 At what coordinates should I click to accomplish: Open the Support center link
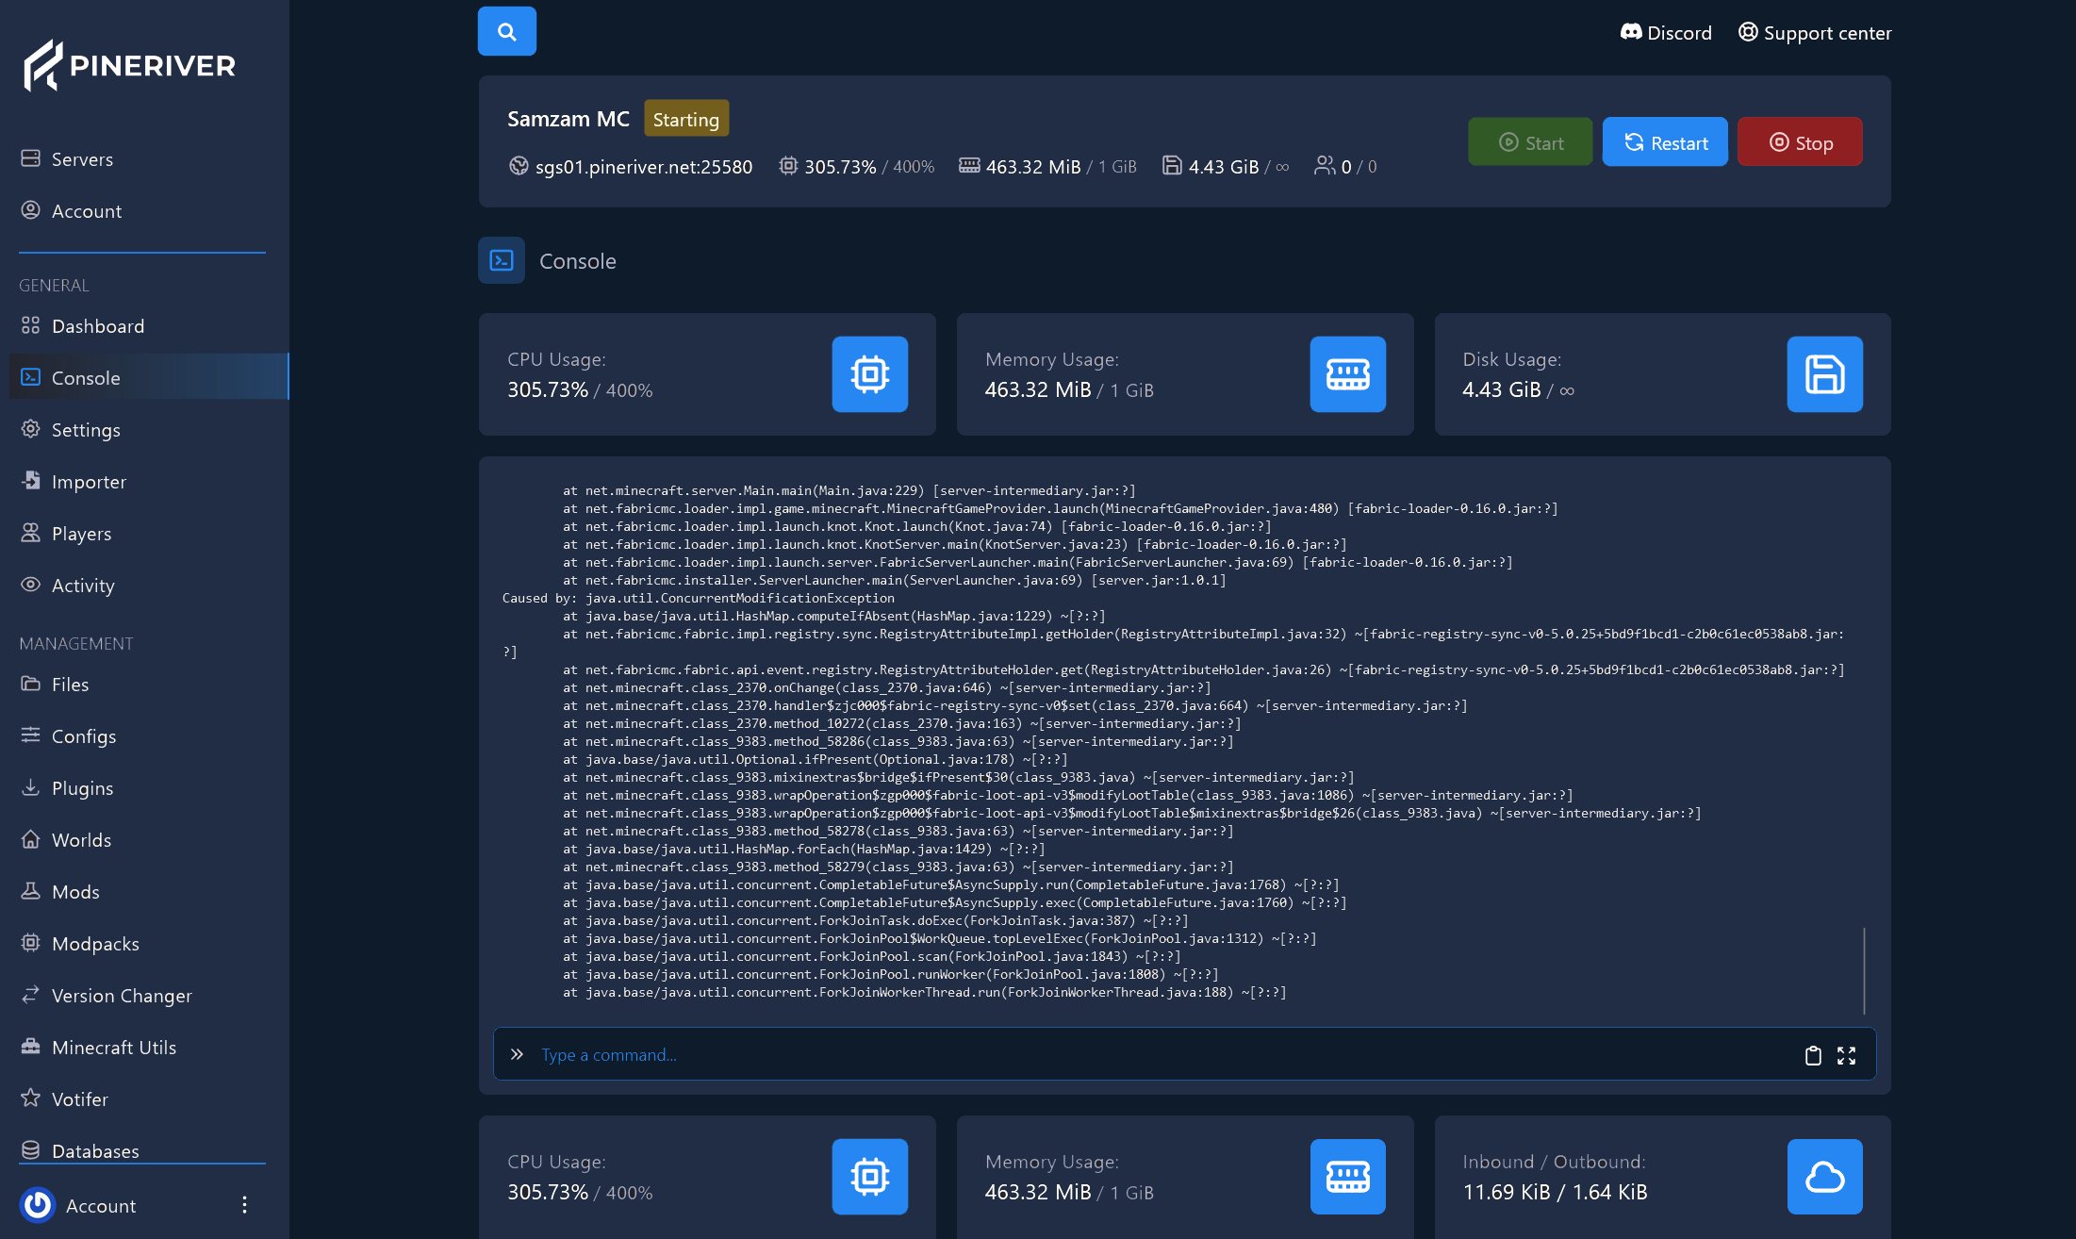[x=1815, y=33]
